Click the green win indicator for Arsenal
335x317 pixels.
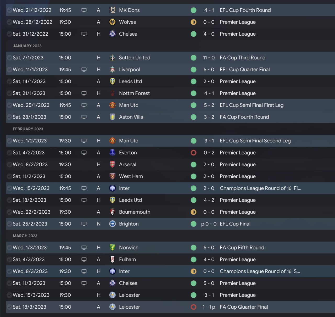(x=194, y=164)
